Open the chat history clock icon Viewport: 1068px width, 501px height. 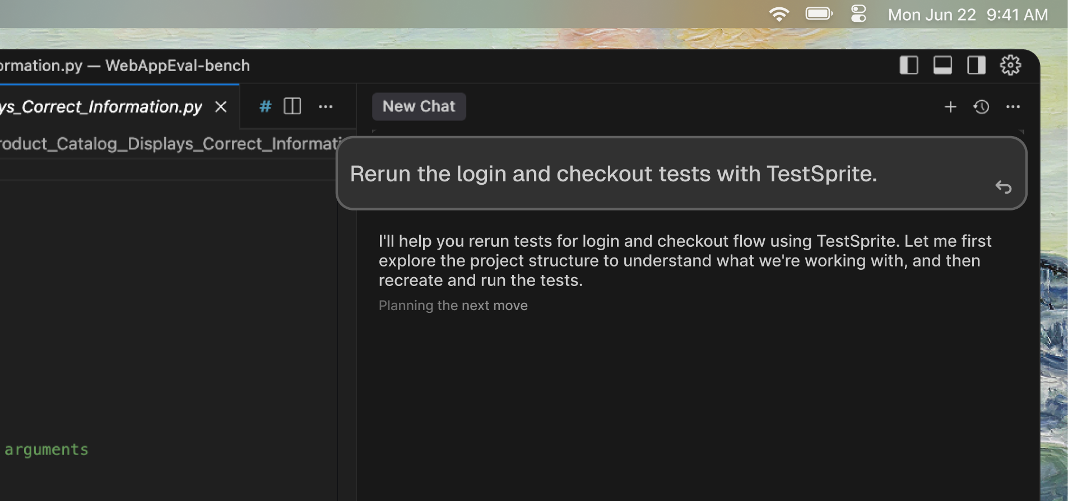(x=981, y=107)
